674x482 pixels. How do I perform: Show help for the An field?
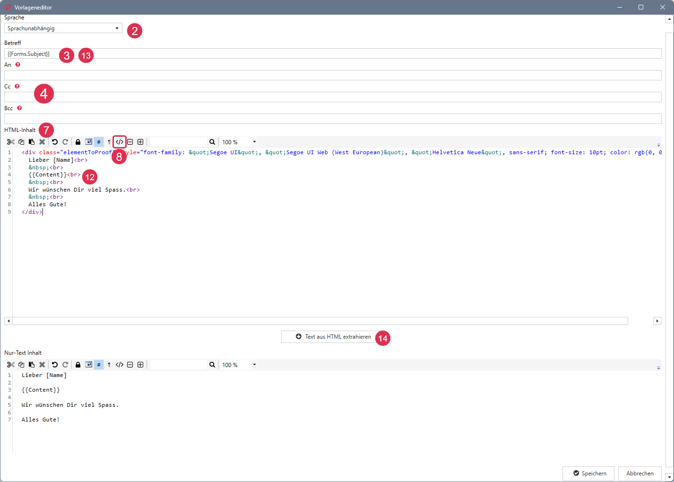[17, 64]
